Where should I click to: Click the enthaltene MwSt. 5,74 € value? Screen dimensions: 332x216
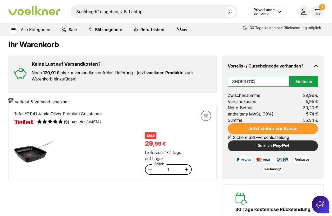point(312,114)
